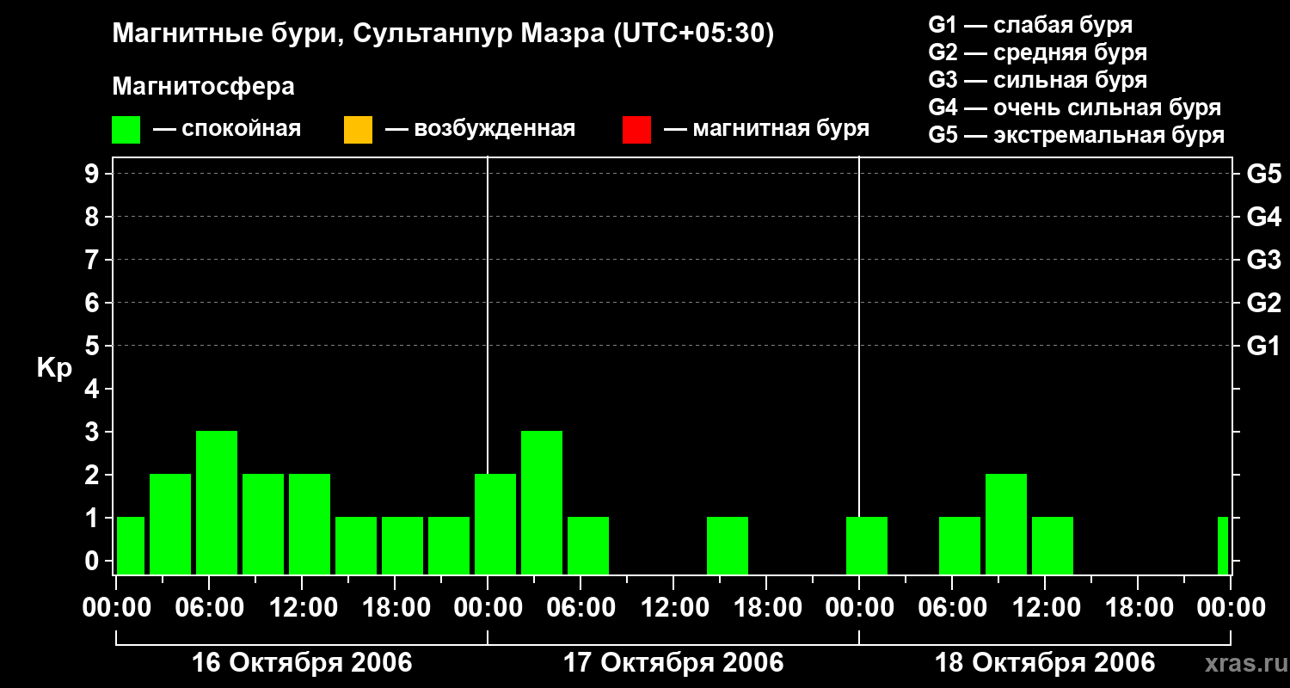The width and height of the screenshot is (1290, 688).
Task: Click the '18:00' time label for 17 Октября
Action: pyautogui.click(x=766, y=607)
